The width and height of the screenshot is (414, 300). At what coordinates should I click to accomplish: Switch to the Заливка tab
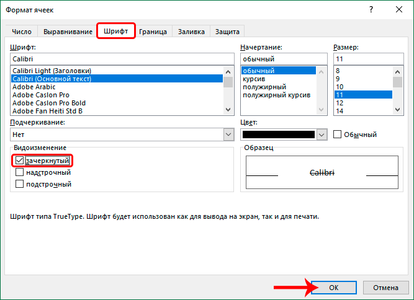click(x=191, y=32)
